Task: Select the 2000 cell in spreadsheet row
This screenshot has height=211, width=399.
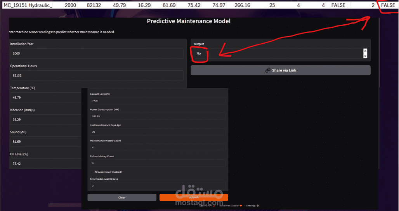Action: [65, 5]
